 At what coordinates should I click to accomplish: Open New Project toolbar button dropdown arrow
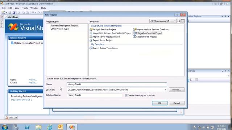7,13
